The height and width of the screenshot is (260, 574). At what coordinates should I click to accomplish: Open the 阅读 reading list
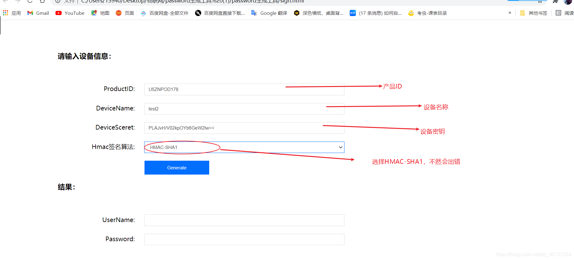564,13
